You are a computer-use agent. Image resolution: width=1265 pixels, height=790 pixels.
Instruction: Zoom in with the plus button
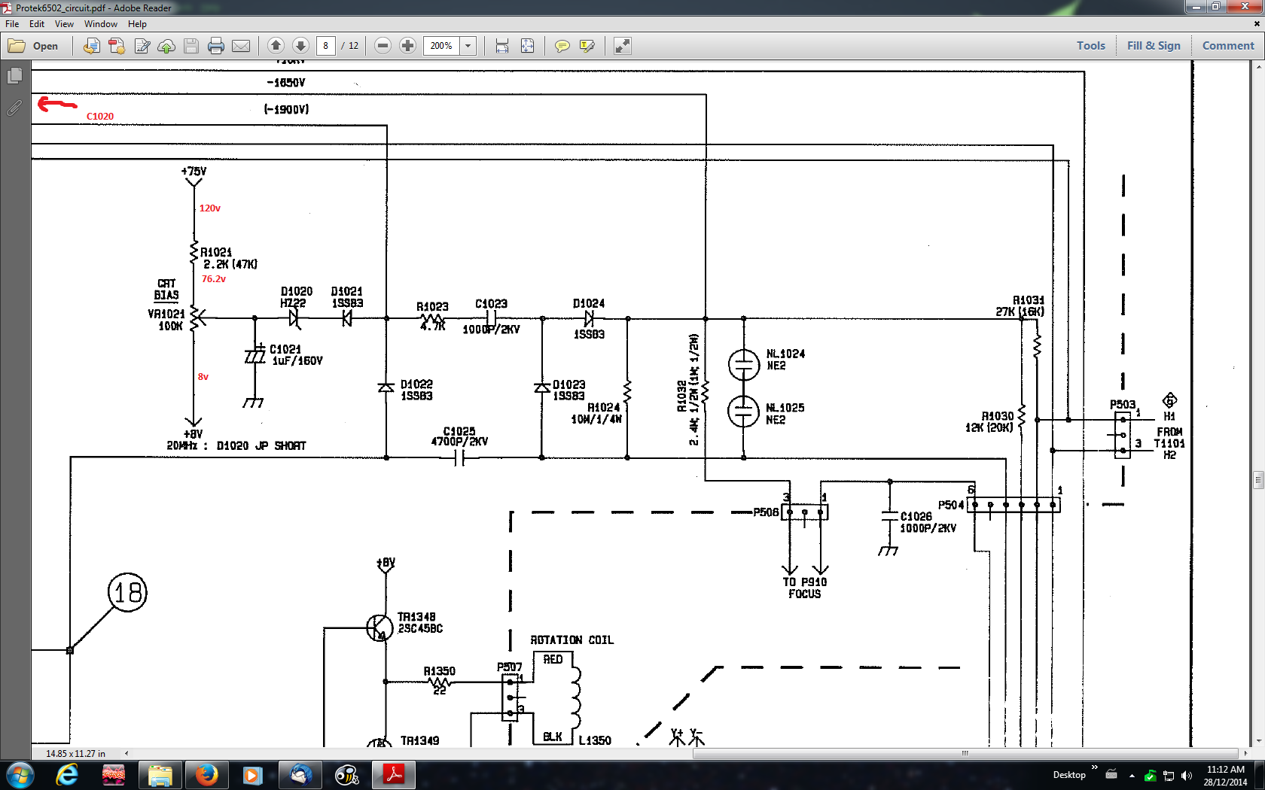tap(407, 46)
